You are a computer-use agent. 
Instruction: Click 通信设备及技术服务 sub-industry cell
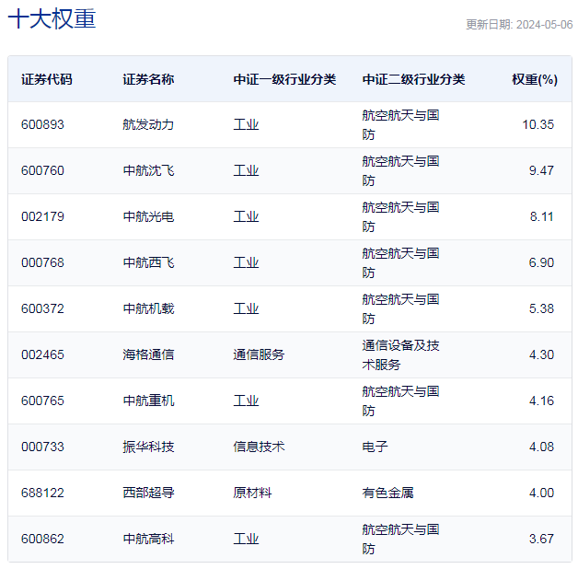400,355
